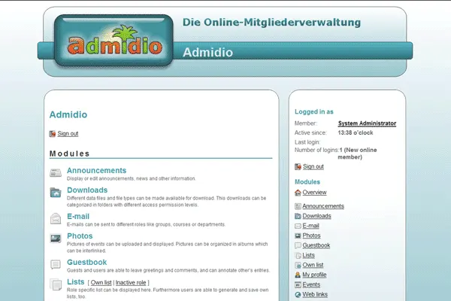Screen dimensions: 451x301
Task: Click the sign out icon in main panel
Action: click(53, 134)
